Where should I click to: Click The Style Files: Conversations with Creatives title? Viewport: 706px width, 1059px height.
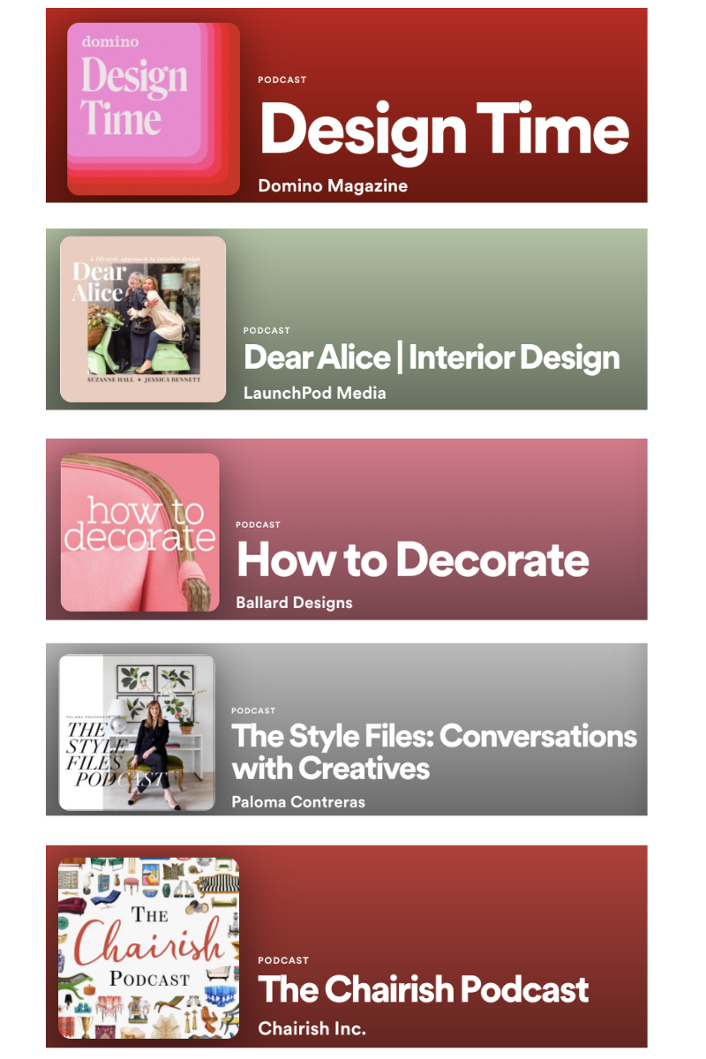coord(434,752)
